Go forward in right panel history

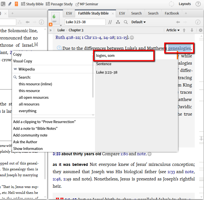(x=185, y=22)
